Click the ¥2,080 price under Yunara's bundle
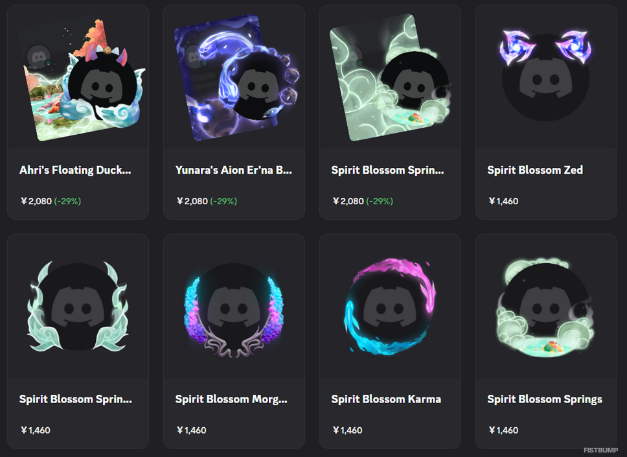Screen dimensions: 627x457 pos(192,202)
